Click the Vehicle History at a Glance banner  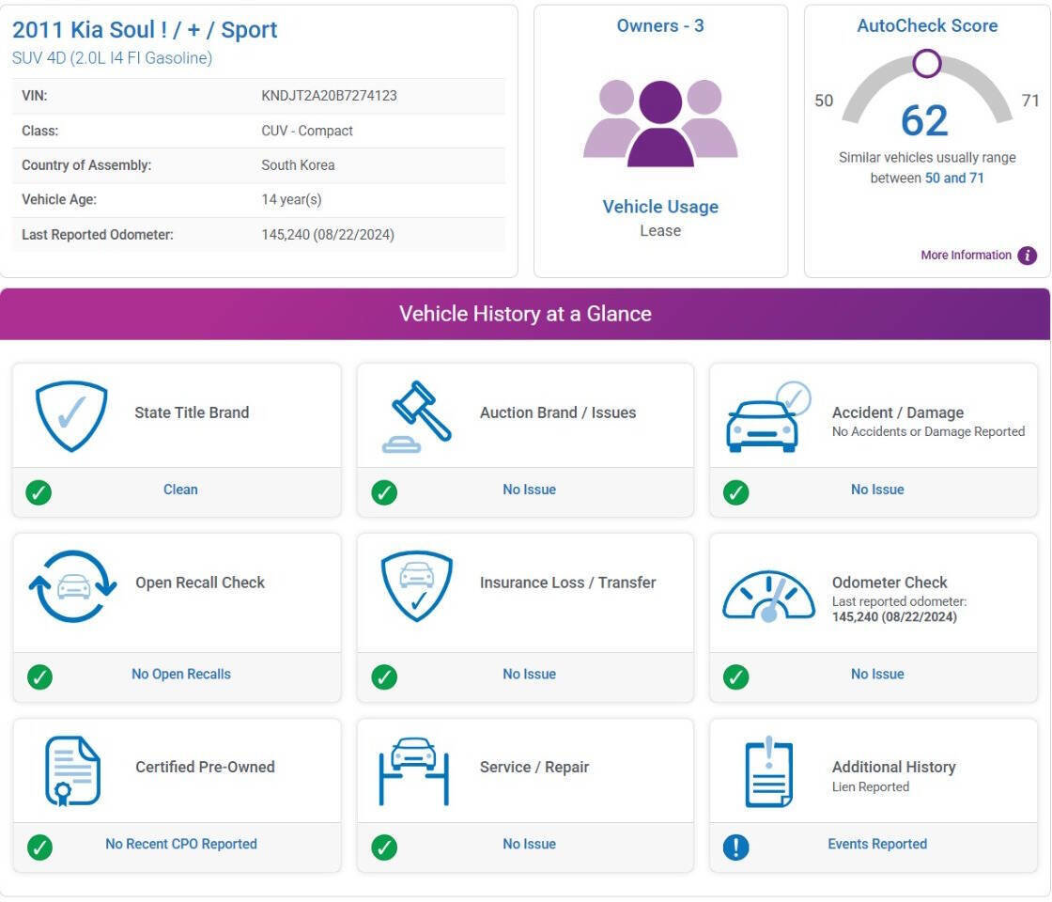[x=525, y=314]
